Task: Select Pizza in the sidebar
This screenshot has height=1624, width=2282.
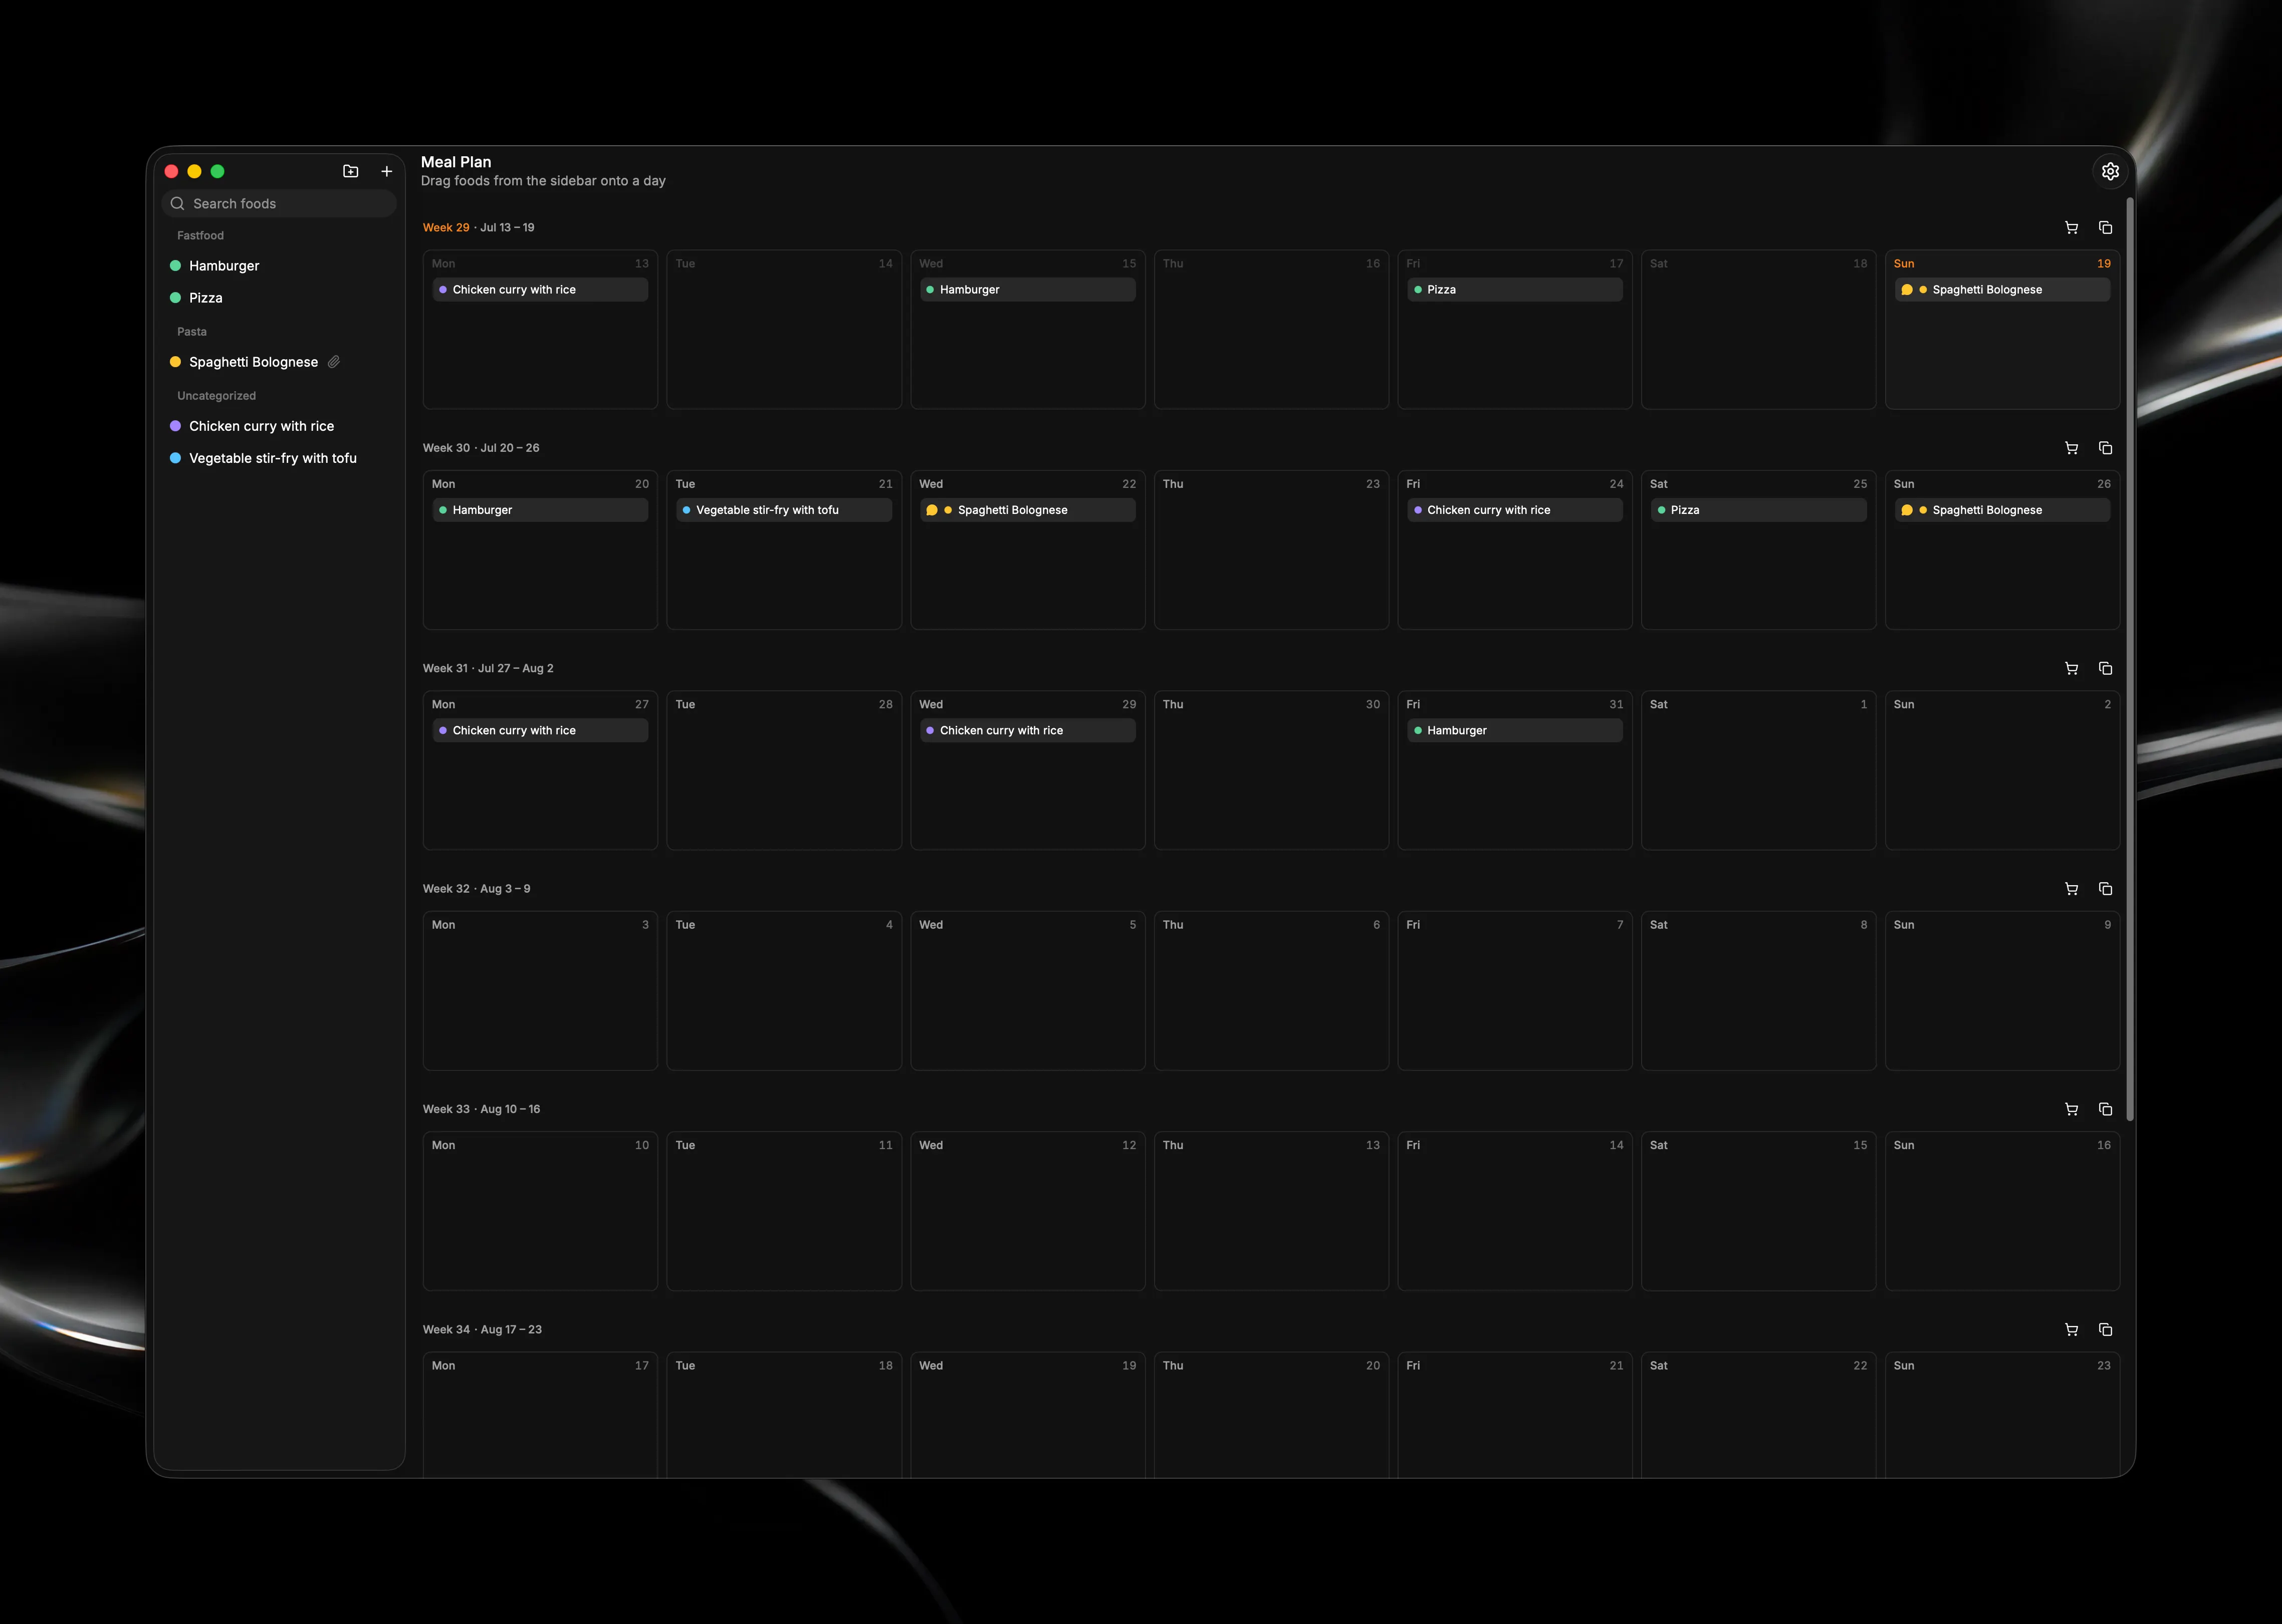Action: (279, 298)
